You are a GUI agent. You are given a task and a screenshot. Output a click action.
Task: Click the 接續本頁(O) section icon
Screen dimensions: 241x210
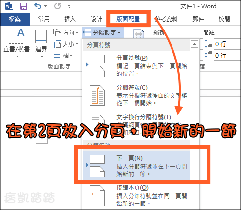(x=97, y=196)
